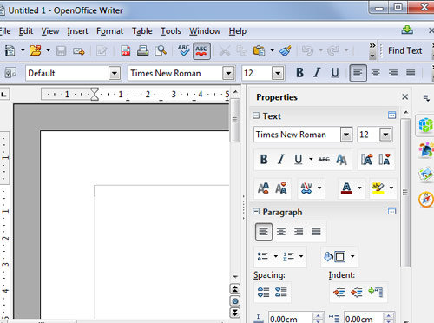Select the Format Paintbrush
The image size is (434, 323).
tap(286, 51)
